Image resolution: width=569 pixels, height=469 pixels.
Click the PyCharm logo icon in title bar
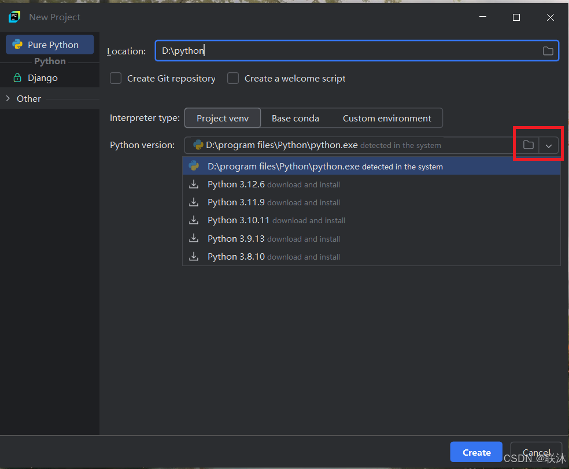pos(14,17)
